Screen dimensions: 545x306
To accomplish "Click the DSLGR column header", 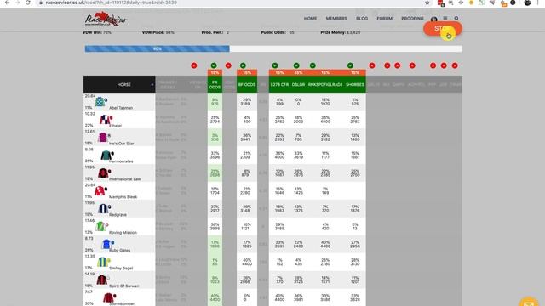I will click(x=298, y=85).
